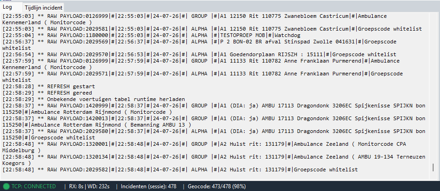Click the TCP: CONNECTED status text
Image resolution: width=440 pixels, height=191 pixels.
pyautogui.click(x=33, y=186)
